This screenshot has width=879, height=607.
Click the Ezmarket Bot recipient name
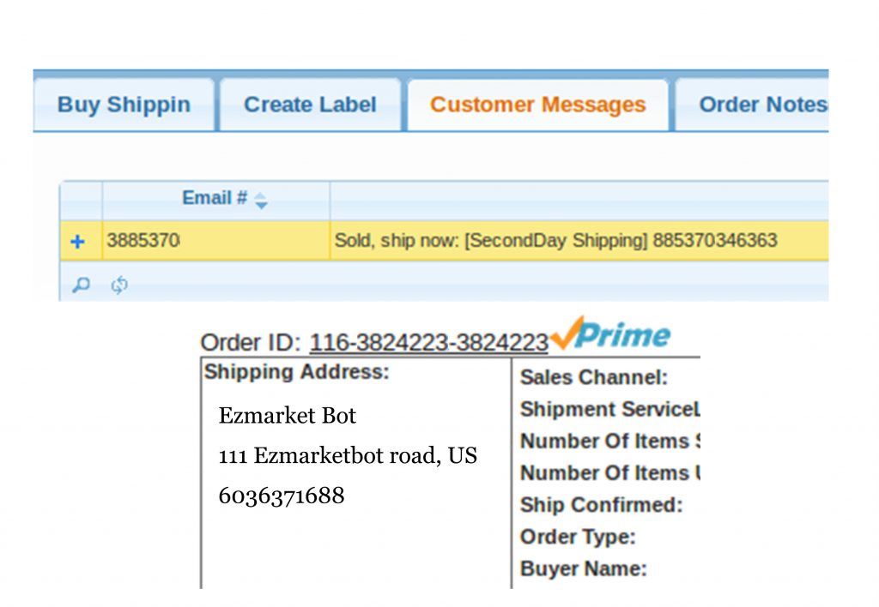287,416
